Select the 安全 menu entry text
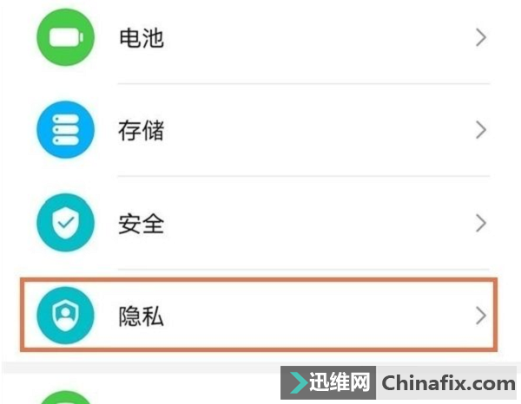Image resolution: width=521 pixels, height=404 pixels. click(142, 224)
